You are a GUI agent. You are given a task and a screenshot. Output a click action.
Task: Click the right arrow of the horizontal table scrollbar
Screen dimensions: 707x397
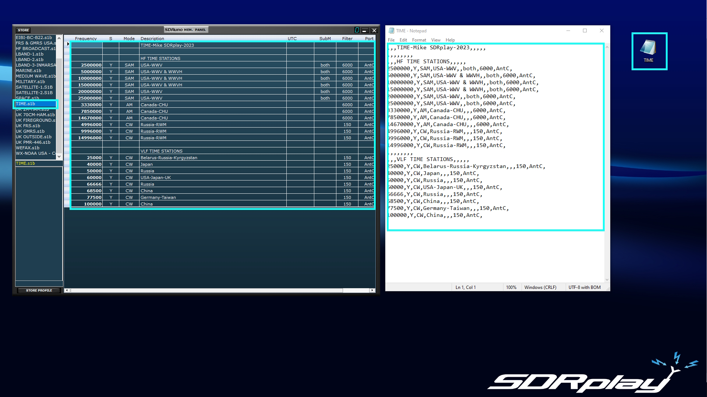pyautogui.click(x=372, y=290)
